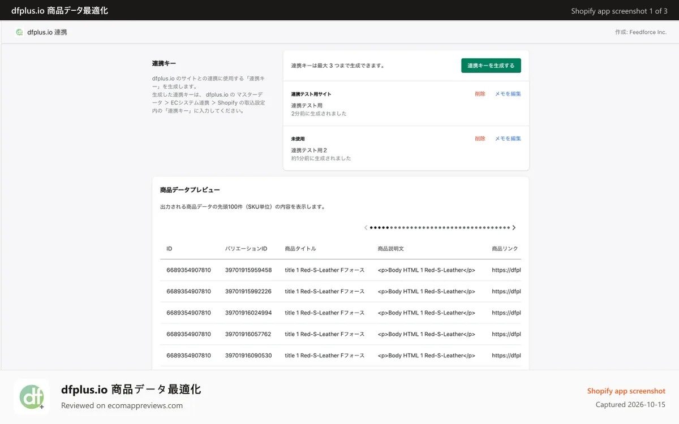Click variation ID 39701915992226

[x=248, y=292]
